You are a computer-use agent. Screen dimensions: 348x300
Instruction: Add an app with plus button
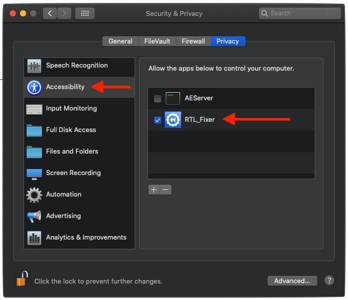tap(154, 189)
